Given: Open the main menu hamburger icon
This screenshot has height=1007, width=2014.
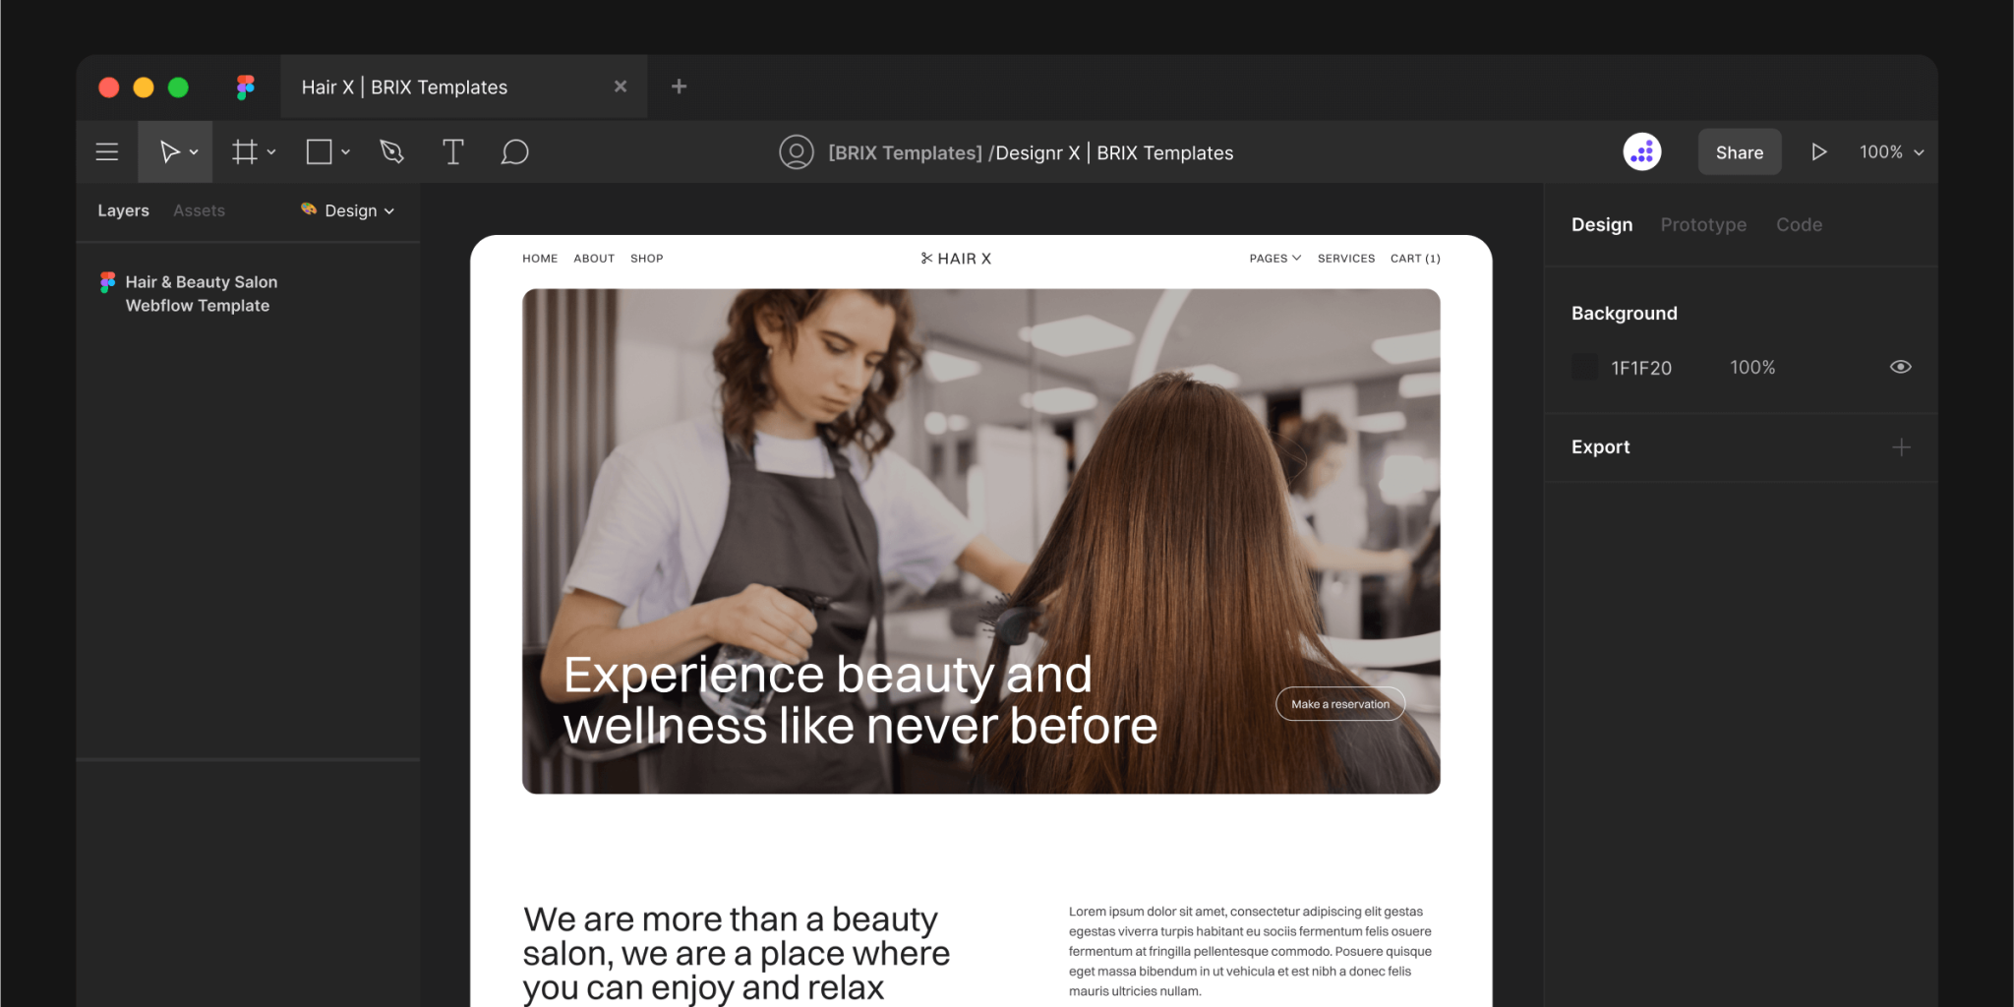Looking at the screenshot, I should [x=106, y=151].
